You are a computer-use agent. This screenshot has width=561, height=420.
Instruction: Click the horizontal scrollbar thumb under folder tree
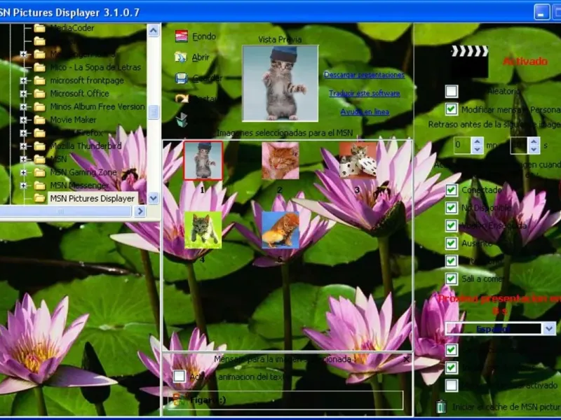coord(65,211)
